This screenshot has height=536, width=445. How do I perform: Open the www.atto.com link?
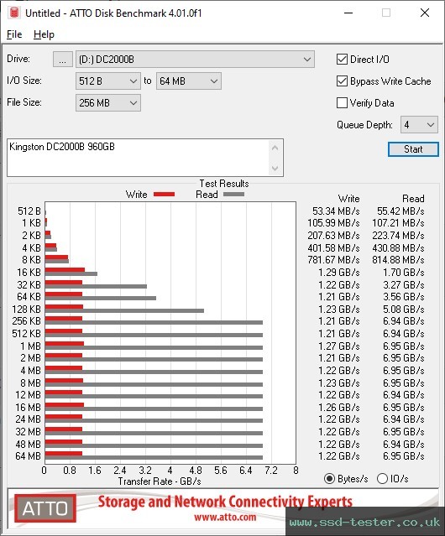[x=225, y=517]
